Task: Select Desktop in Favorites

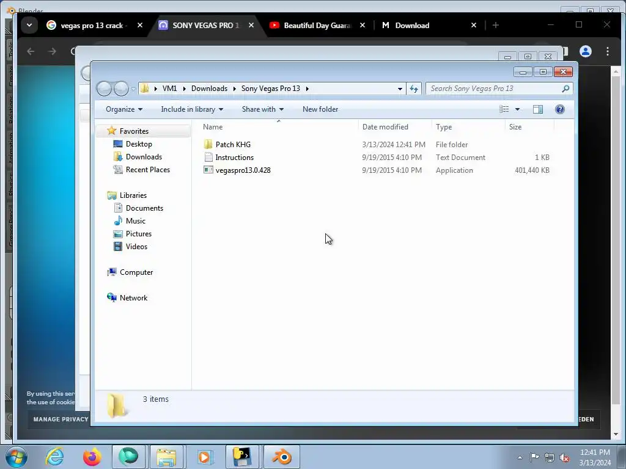Action: coord(139,144)
